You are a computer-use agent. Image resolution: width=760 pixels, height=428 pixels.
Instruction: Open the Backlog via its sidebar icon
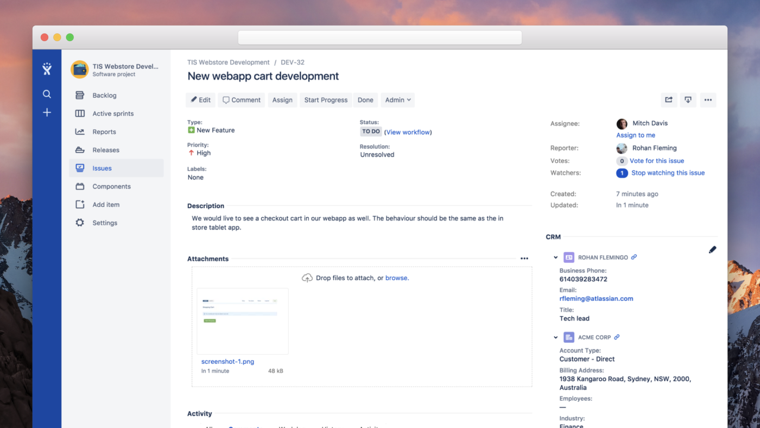pyautogui.click(x=80, y=95)
